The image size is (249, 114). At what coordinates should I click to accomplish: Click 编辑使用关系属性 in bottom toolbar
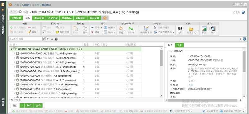coord(87,111)
